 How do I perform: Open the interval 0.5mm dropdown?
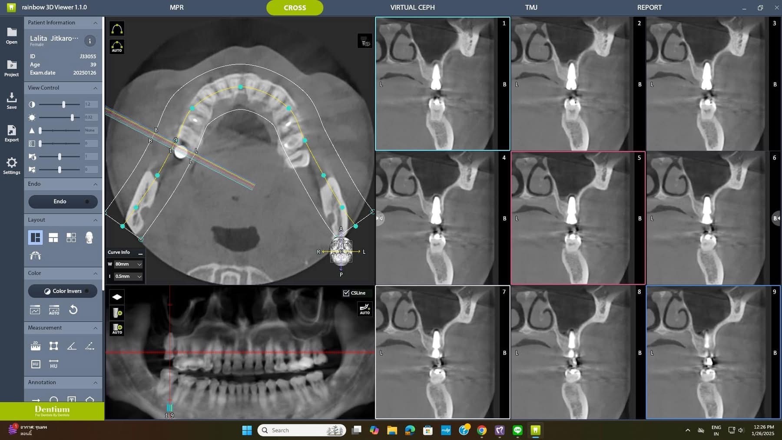(x=128, y=276)
